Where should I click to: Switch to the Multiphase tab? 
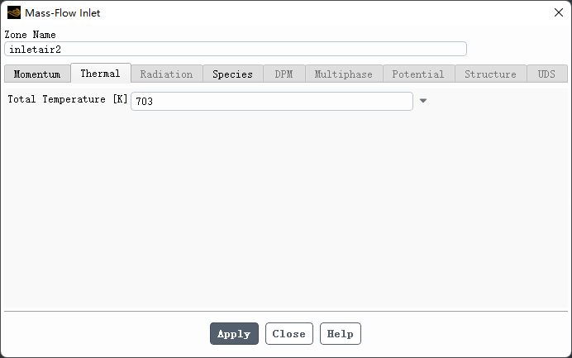tap(343, 74)
